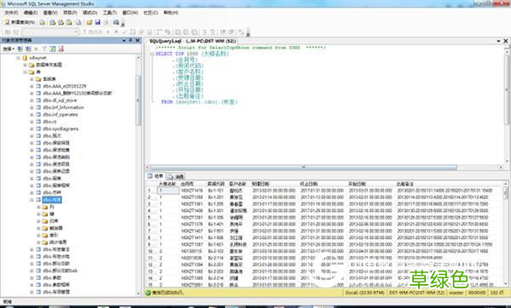Collapse the SELECT statement outline box
The image size is (511, 308).
pos(152,54)
